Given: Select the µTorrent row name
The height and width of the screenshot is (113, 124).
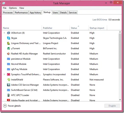Looking at the screenshot, I should [16, 49].
